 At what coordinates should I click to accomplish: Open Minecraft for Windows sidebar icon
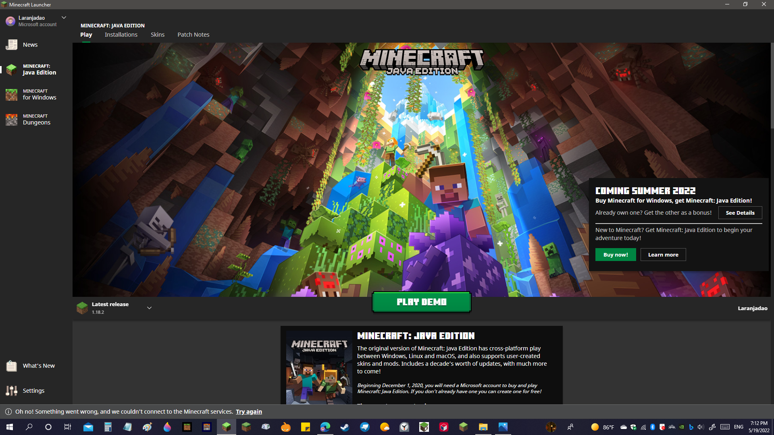coord(11,95)
